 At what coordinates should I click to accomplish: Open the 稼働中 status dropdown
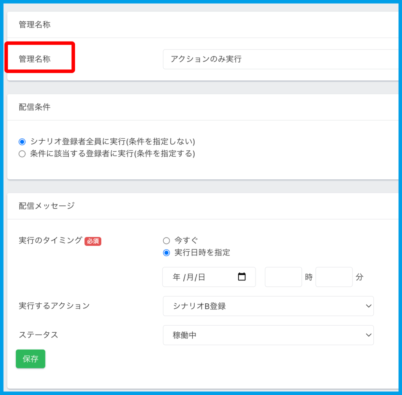tap(268, 335)
